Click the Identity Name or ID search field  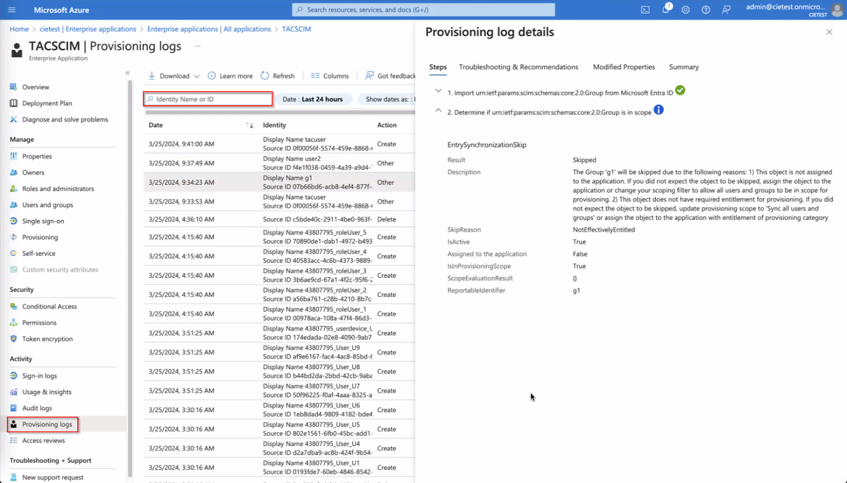click(208, 99)
